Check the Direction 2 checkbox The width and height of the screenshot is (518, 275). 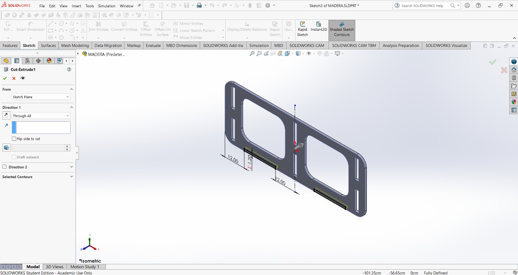click(5, 167)
